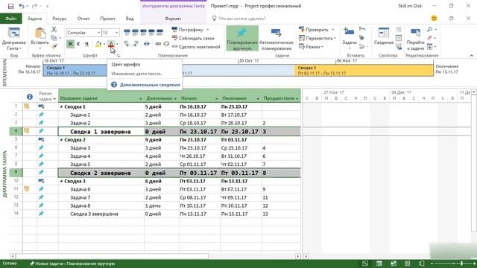Open the Gantt Chart (Диаграмма Ганта) view button
This screenshot has width=477, height=268.
tap(13, 39)
